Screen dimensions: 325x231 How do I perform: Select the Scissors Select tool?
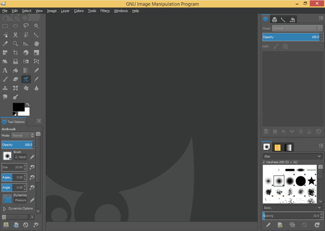(x=16, y=35)
